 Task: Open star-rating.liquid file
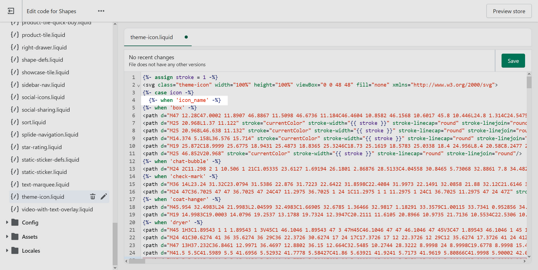42,147
